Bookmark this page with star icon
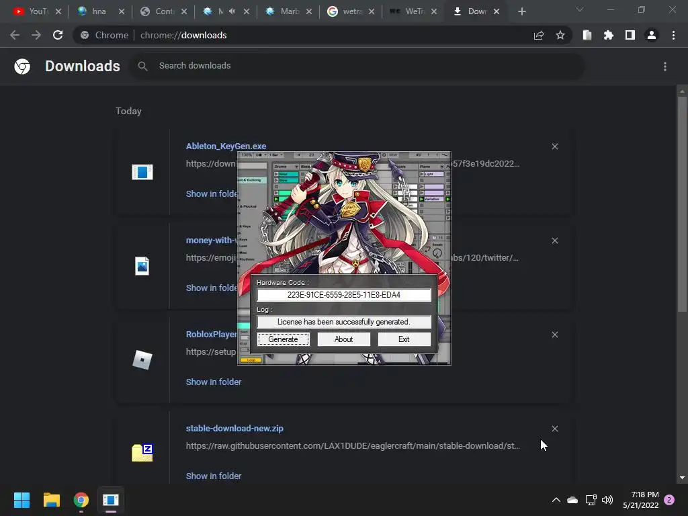688x516 pixels. [560, 35]
